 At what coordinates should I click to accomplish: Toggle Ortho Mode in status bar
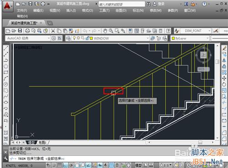[65, 165]
